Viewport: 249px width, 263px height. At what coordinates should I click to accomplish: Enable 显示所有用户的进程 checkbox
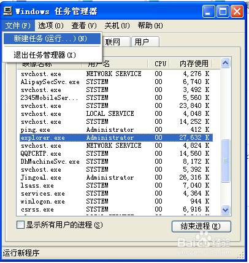[x=20, y=225]
